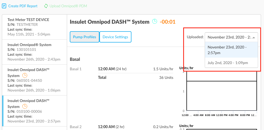Click orange clock icon for device S/N 010100-00006
264x130 pixels.
[25, 106]
